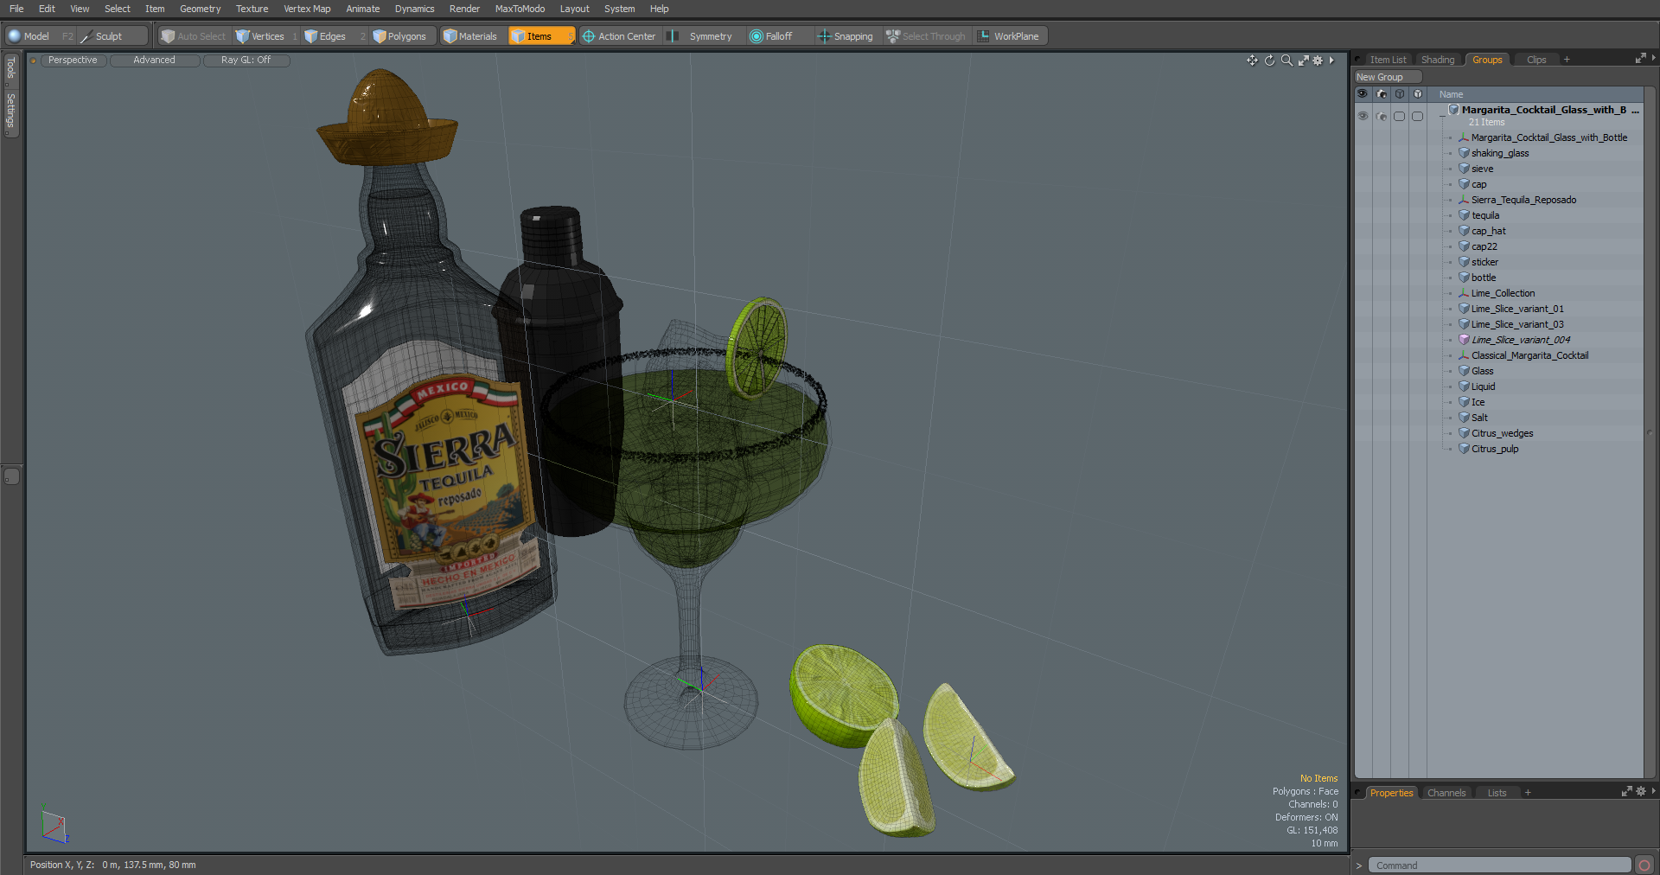Enable Auto Select in the toolbar
The image size is (1660, 875).
click(x=194, y=36)
